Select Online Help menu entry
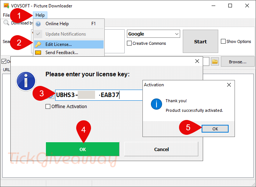 (x=69, y=24)
